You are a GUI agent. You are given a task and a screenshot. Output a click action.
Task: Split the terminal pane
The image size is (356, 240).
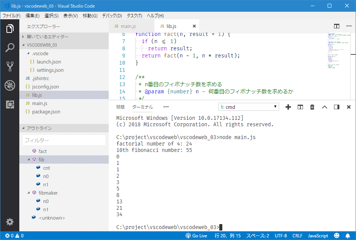[300, 107]
